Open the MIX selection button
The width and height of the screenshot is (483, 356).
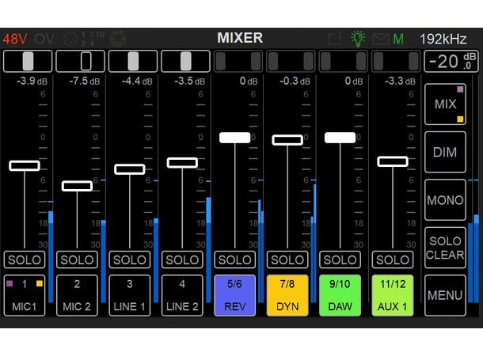445,104
